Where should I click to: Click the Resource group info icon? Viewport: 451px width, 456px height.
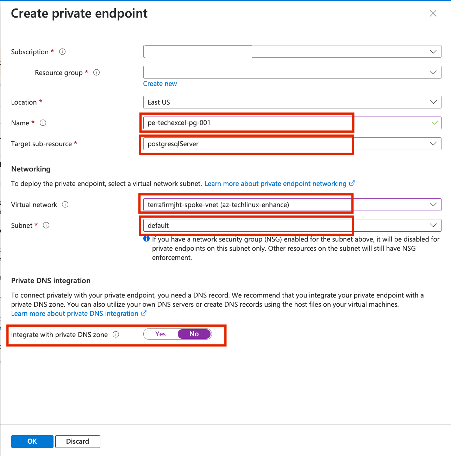coord(96,73)
